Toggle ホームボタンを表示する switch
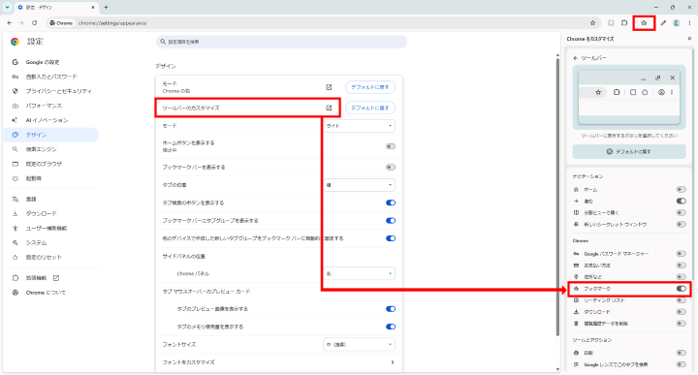The width and height of the screenshot is (698, 375). click(391, 146)
